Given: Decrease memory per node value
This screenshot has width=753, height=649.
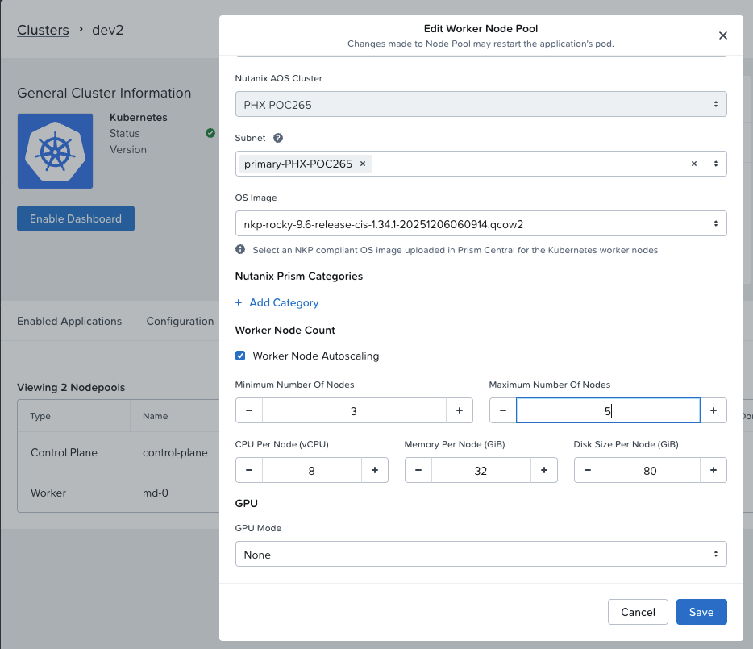Looking at the screenshot, I should (x=418, y=470).
